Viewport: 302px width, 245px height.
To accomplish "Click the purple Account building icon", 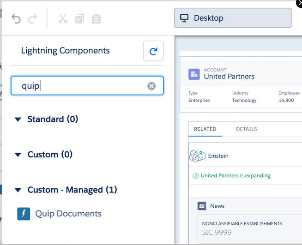I will 194,74.
